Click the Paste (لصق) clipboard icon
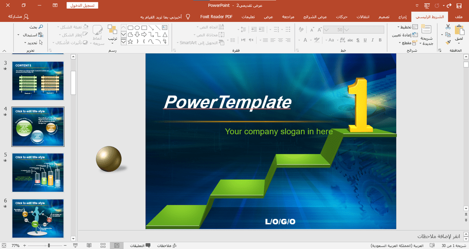This screenshot has height=249, width=469. (459, 30)
